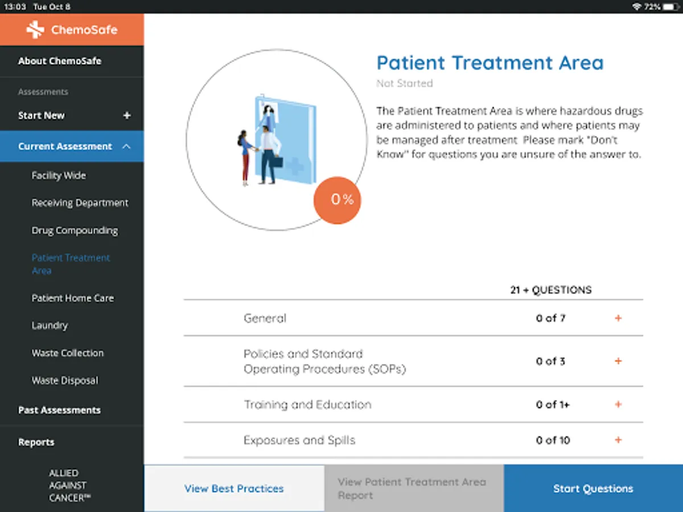This screenshot has height=512, width=683.
Task: Click View Patient Treatment Area Report button
Action: click(x=413, y=489)
